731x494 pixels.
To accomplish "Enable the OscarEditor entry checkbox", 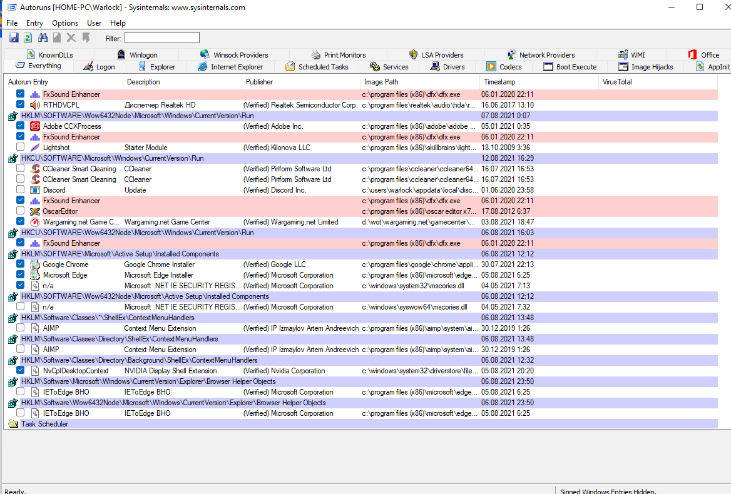I will 20,211.
